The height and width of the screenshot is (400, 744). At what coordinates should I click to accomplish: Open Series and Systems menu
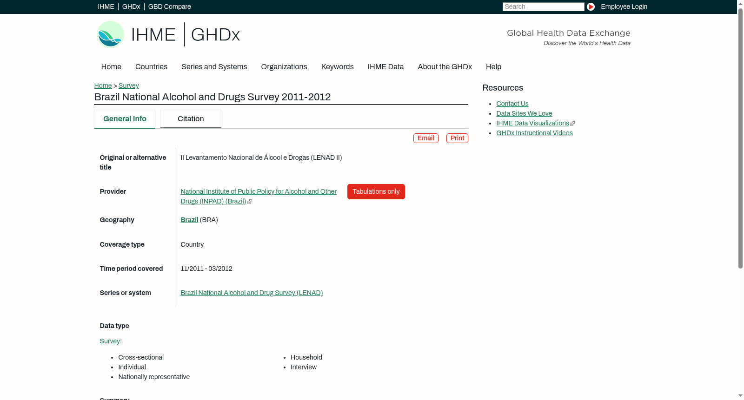(x=214, y=66)
